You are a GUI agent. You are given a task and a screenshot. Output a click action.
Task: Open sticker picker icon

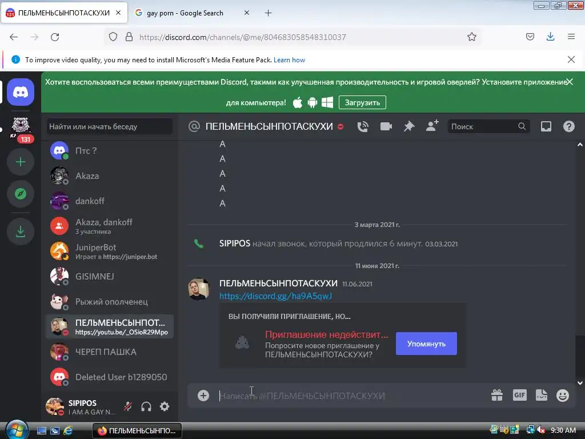click(542, 395)
